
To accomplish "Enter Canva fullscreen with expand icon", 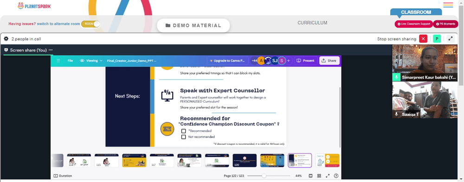I will (328, 176).
